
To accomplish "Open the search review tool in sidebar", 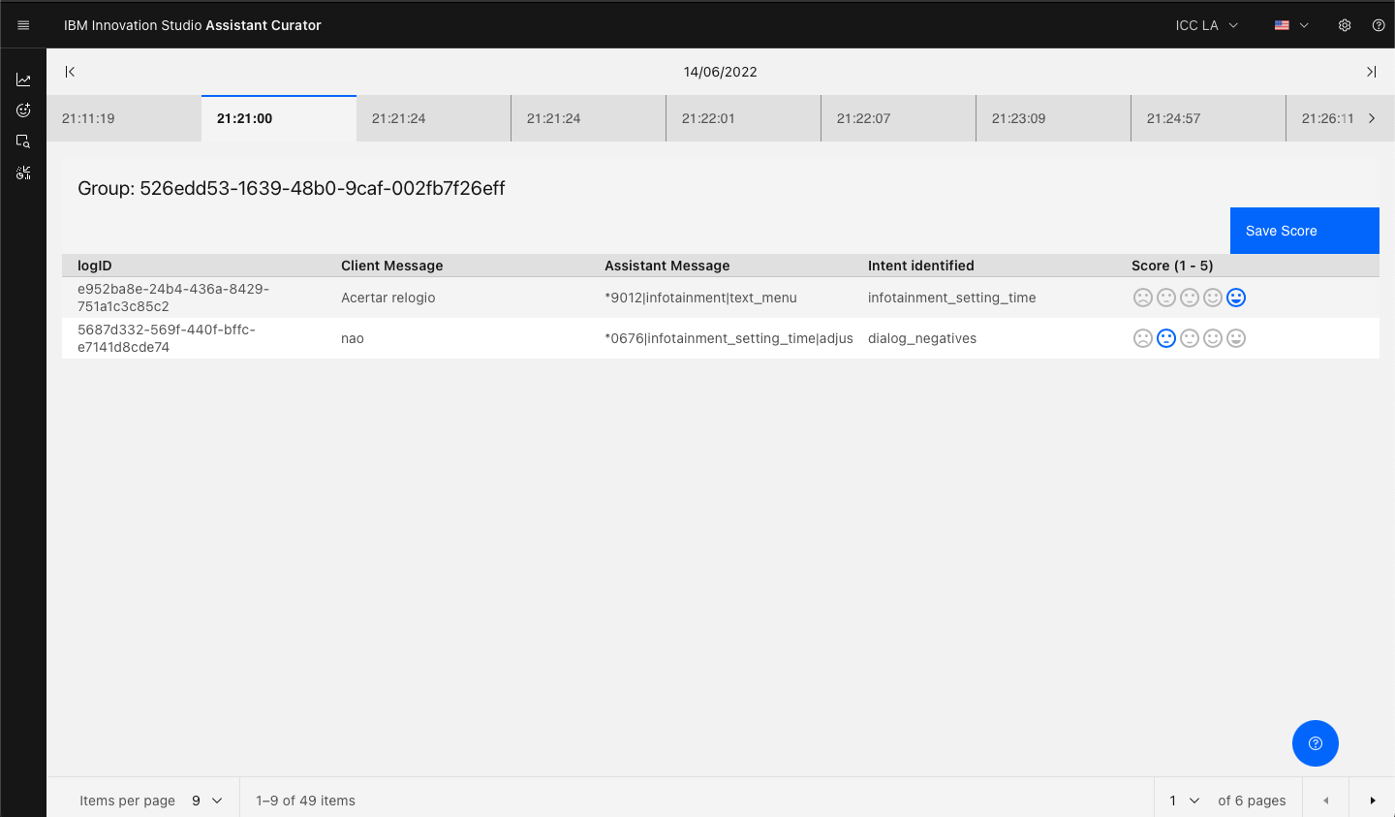I will 22,141.
